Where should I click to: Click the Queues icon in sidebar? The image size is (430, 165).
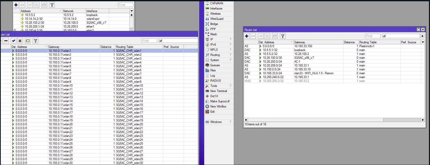coord(207,65)
